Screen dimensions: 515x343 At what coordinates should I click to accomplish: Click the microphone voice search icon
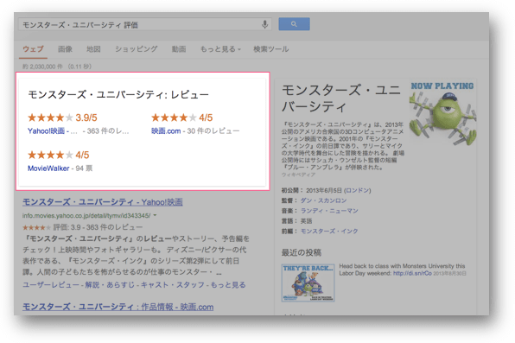click(x=264, y=24)
